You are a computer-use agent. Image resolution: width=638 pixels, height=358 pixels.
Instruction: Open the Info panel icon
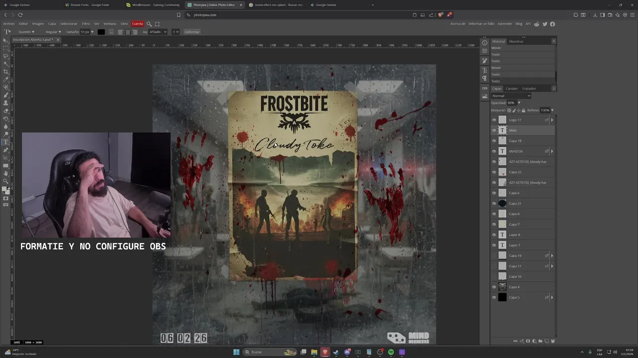point(484,43)
